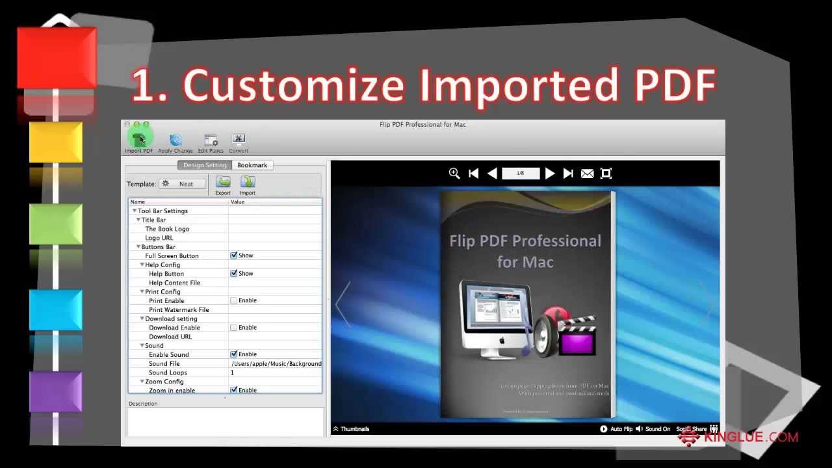This screenshot has width=832, height=468.
Task: Select the Print Watermark File row
Action: click(225, 309)
